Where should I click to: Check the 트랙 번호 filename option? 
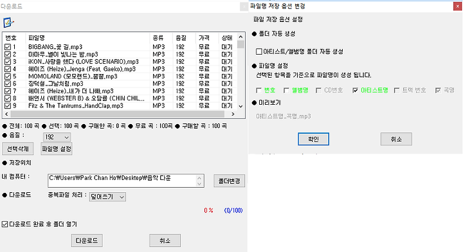tap(397, 90)
